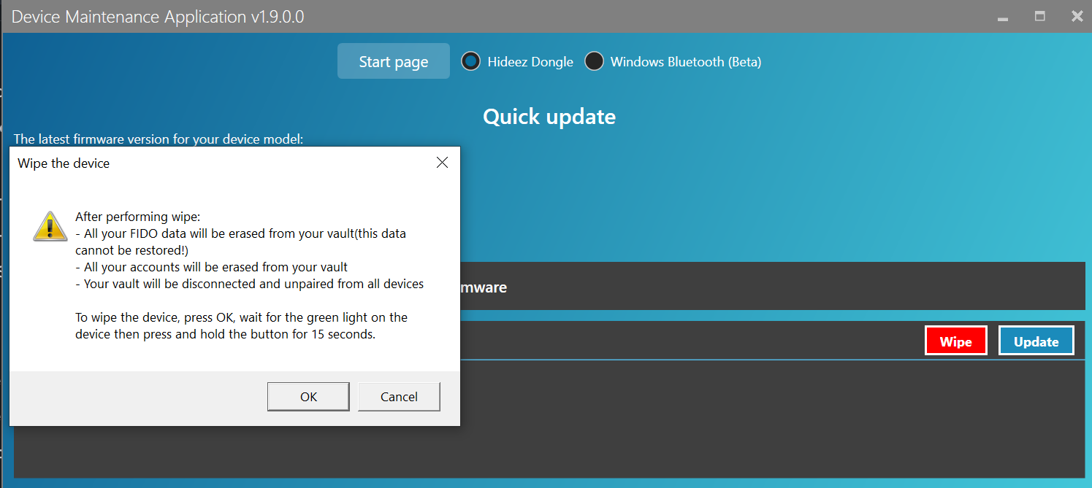1092x488 pixels.
Task: Click the Wipe the device dialog title
Action: pos(64,163)
